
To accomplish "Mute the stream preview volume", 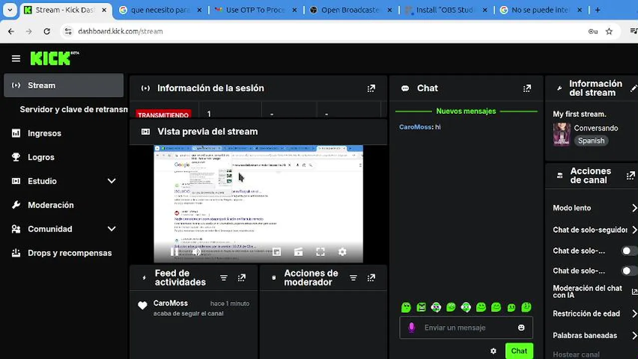I will point(196,252).
